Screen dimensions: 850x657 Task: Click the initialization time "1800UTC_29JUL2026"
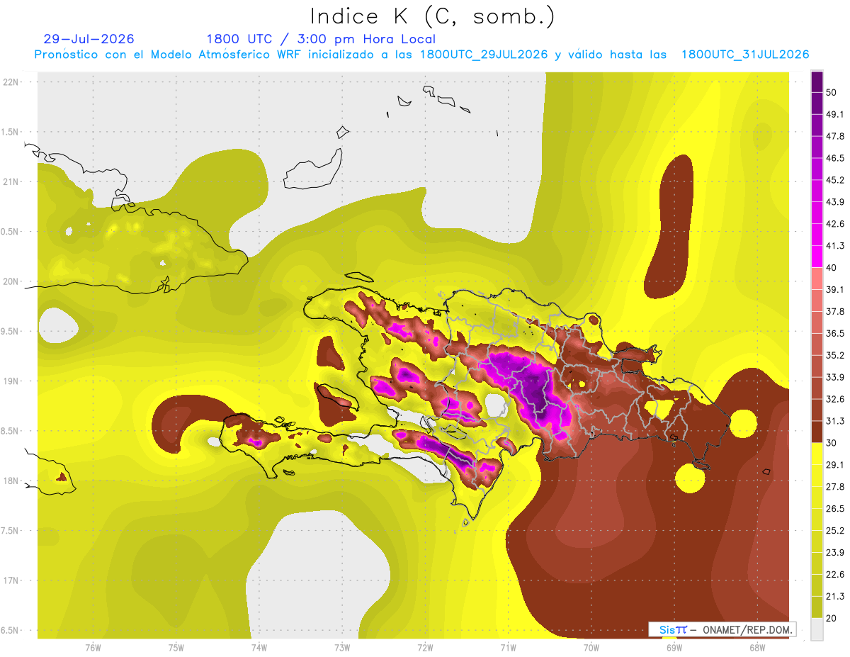[484, 55]
